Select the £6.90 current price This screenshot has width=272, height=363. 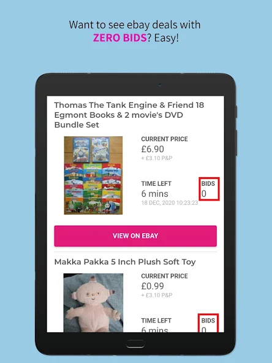[x=153, y=149]
